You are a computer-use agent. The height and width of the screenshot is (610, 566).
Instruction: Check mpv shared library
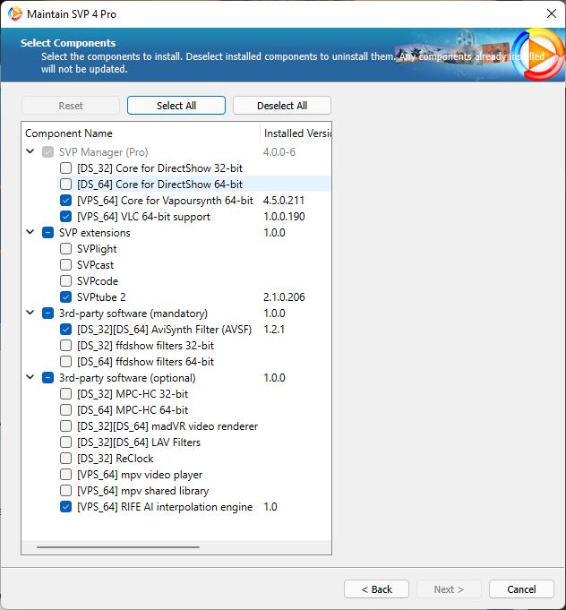pos(65,491)
